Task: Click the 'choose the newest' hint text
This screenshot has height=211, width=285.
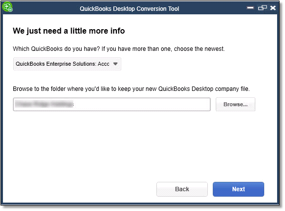Action: (199, 48)
